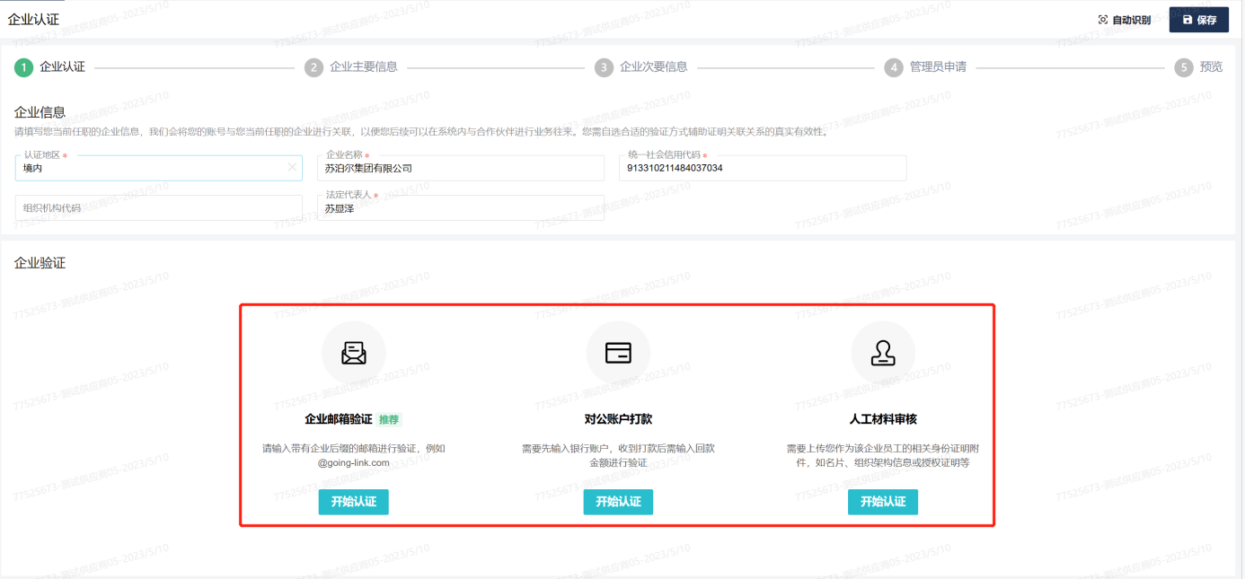The image size is (1245, 579).
Task: Start certification under 对公账户打款
Action: 618,502
